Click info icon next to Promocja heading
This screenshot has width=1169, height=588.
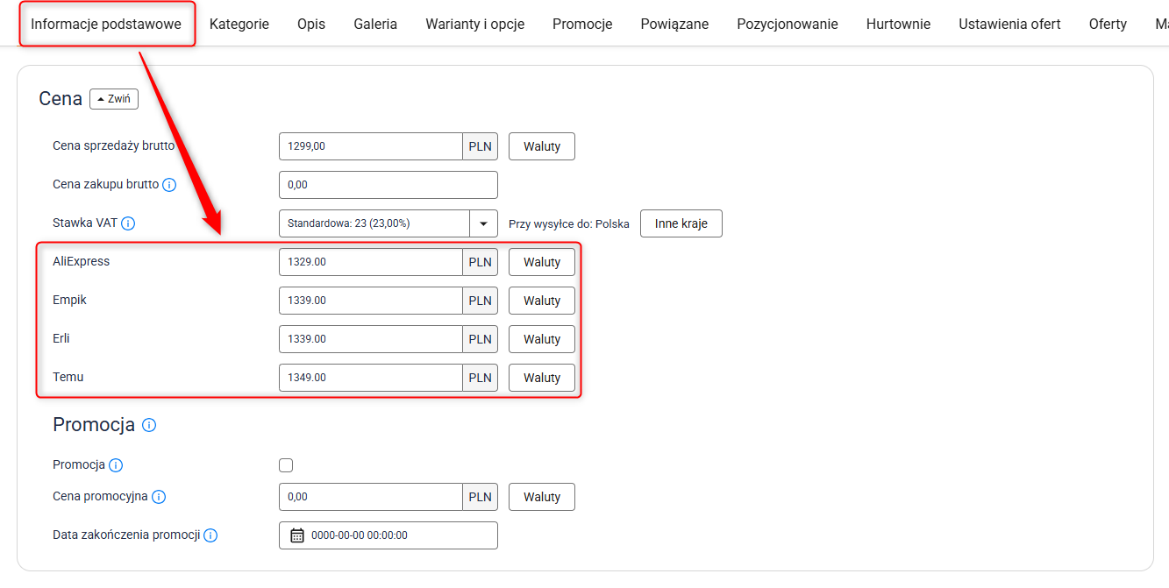149,425
